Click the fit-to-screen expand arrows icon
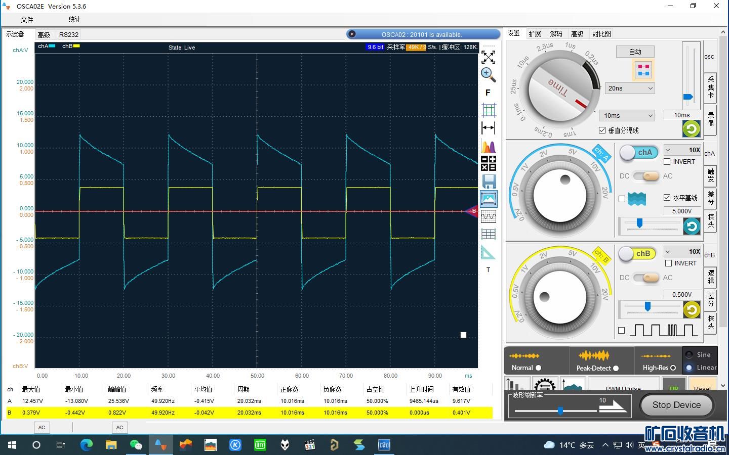The image size is (729, 455). (x=488, y=57)
